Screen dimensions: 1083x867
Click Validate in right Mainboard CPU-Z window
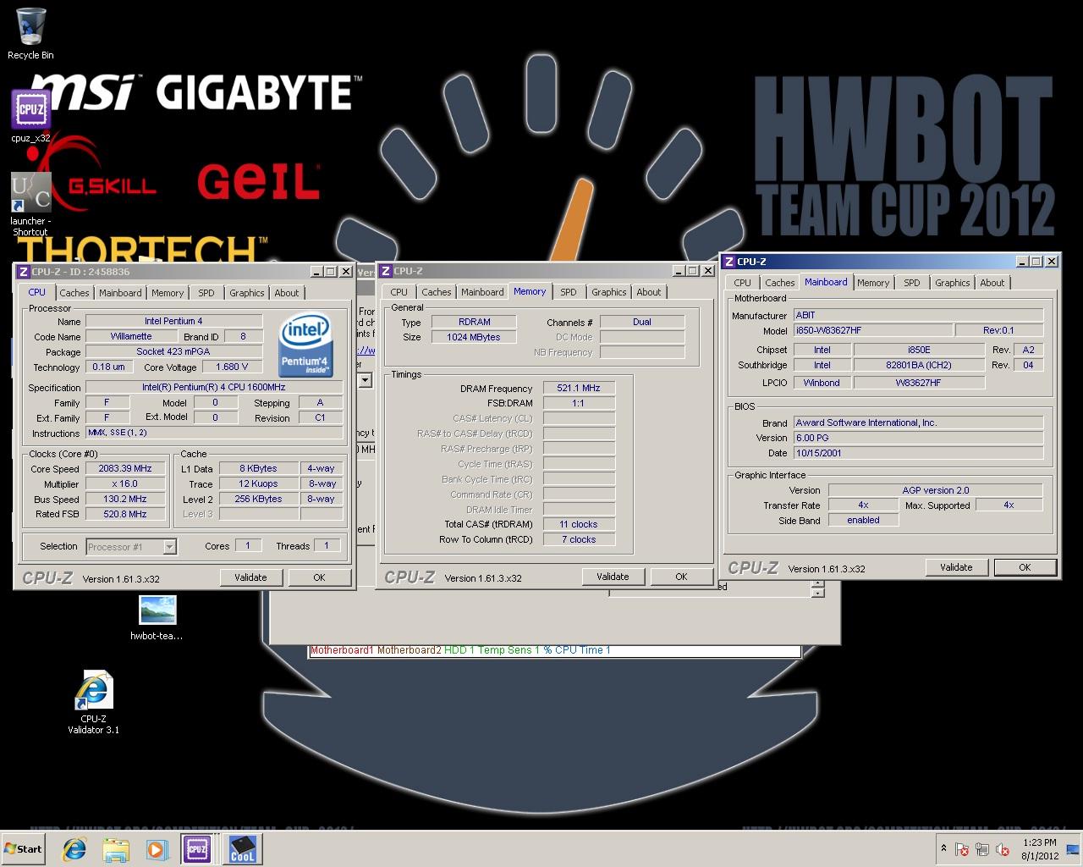956,567
